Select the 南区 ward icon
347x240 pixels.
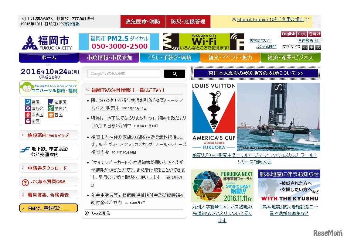[x=28, y=121]
